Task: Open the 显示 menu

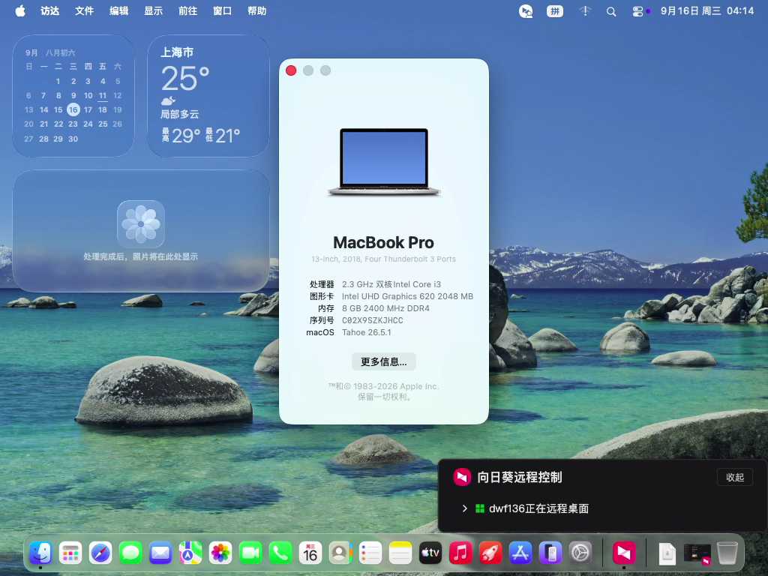Action: click(x=153, y=10)
